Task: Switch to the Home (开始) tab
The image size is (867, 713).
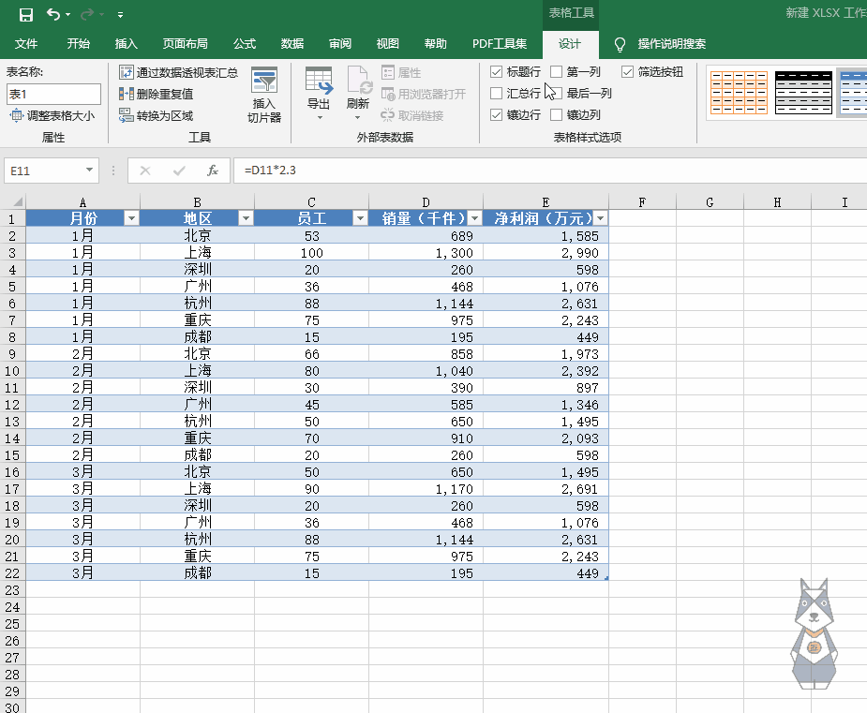Action: click(x=78, y=44)
